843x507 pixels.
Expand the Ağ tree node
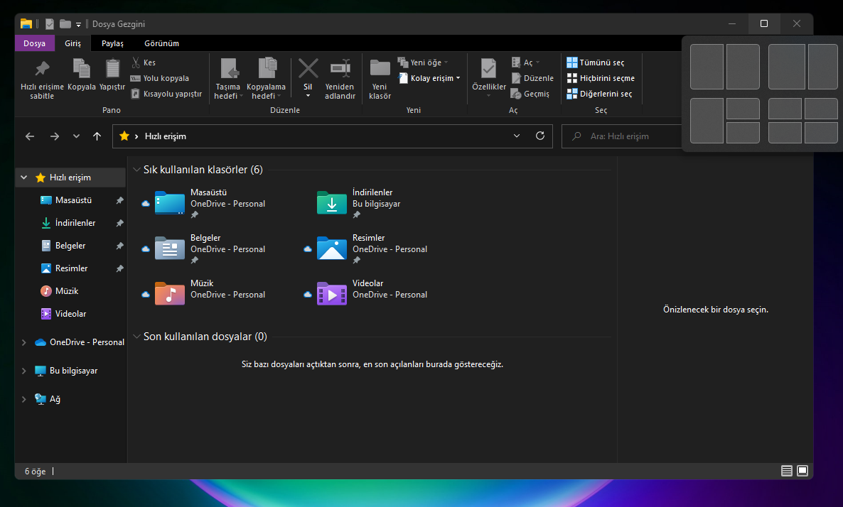(23, 399)
